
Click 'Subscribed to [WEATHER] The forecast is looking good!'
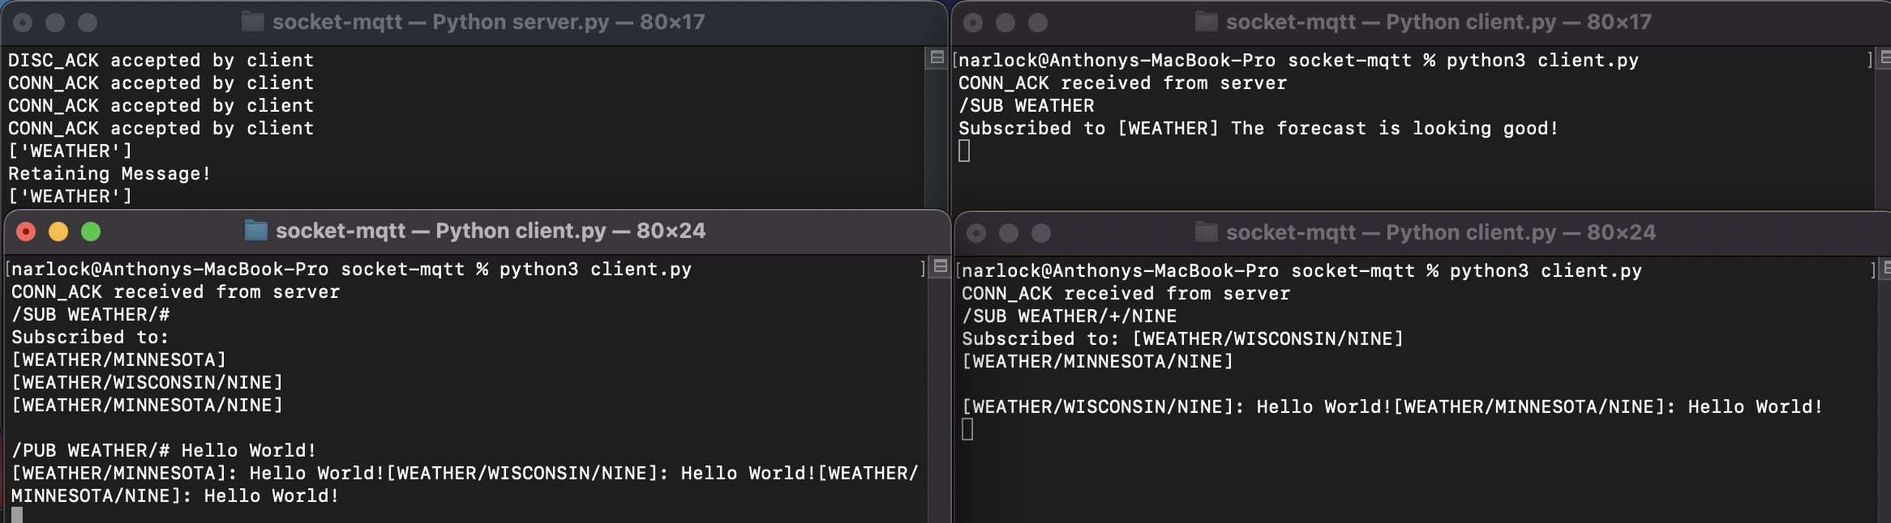[x=1259, y=129]
